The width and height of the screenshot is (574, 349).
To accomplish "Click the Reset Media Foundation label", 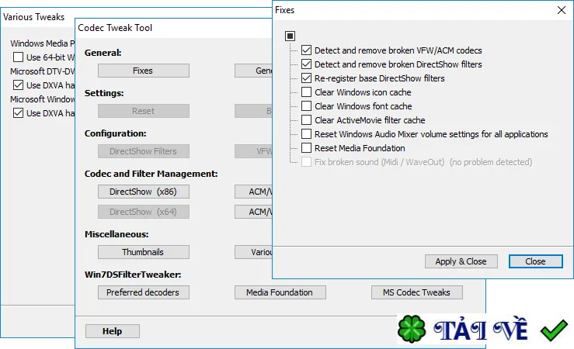I will 360,148.
